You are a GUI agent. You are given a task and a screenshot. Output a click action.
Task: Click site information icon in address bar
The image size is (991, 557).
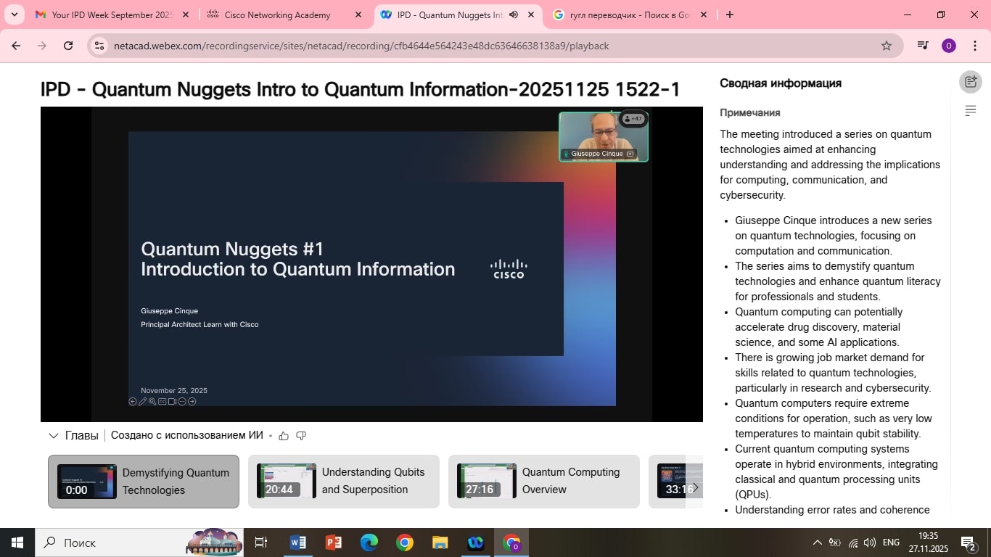(100, 46)
